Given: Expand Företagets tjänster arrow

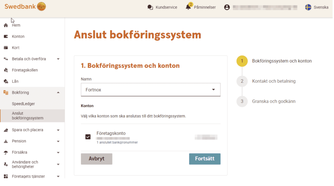Looking at the screenshot, I should pos(58,176).
